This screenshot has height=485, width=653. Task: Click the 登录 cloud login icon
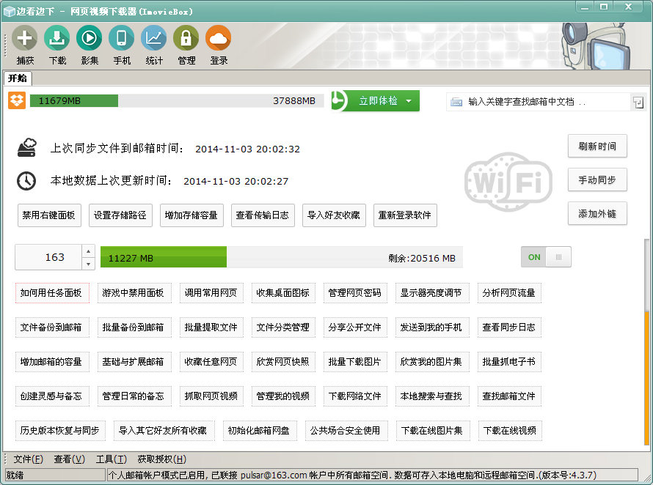pos(219,38)
